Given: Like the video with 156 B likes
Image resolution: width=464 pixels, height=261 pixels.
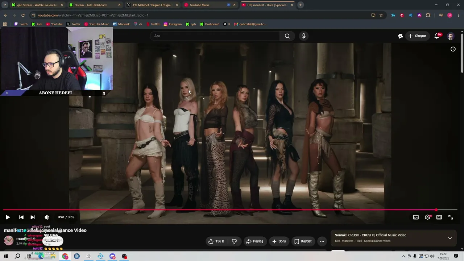Looking at the screenshot, I should point(216,241).
